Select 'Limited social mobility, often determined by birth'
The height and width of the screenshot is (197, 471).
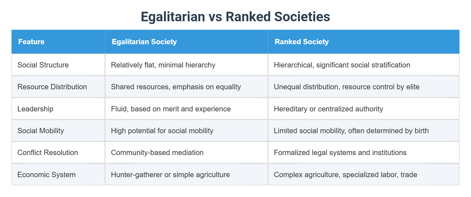point(351,131)
